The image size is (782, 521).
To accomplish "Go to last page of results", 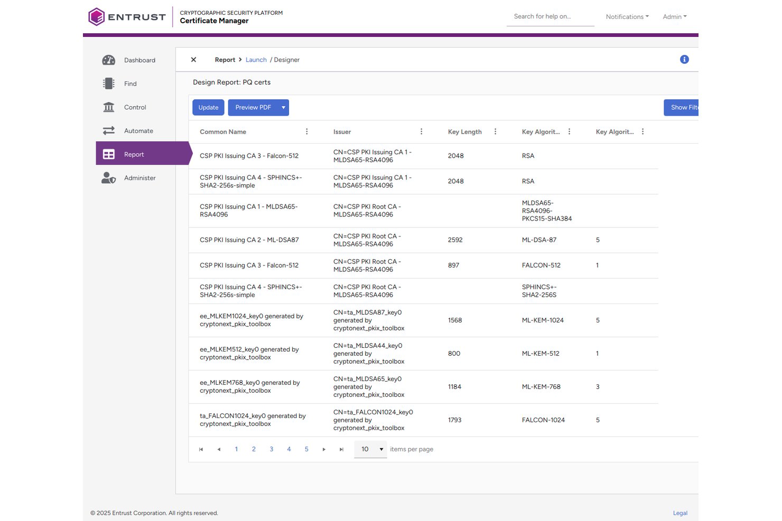I will 341,449.
